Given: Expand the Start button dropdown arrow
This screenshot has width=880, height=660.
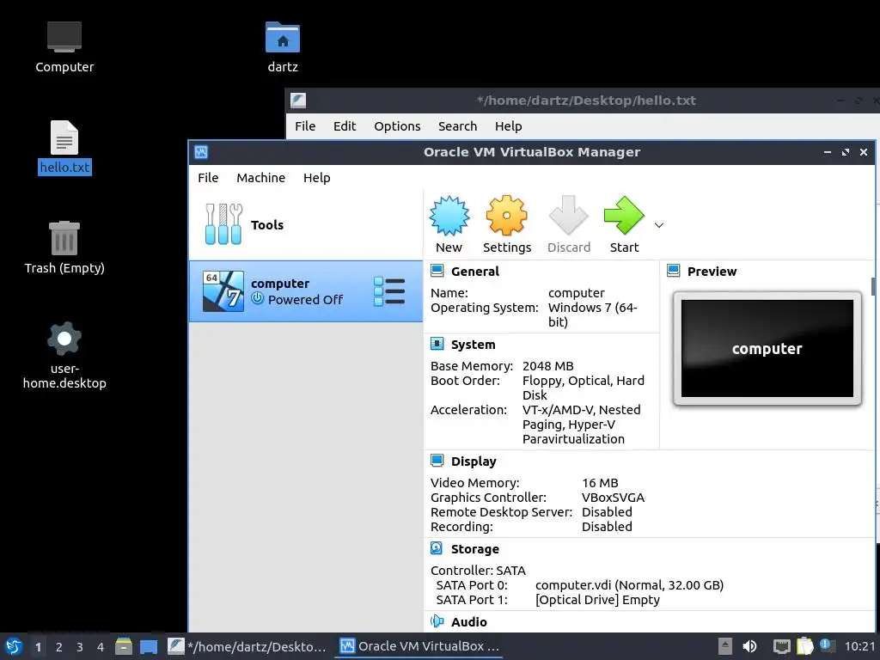Looking at the screenshot, I should pos(659,225).
